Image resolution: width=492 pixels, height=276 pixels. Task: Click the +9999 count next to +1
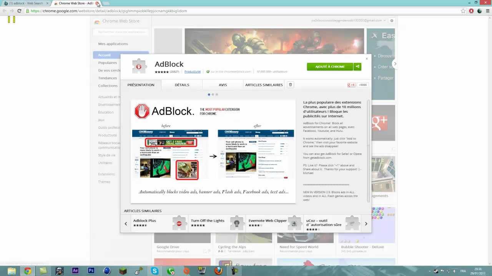coord(363,85)
